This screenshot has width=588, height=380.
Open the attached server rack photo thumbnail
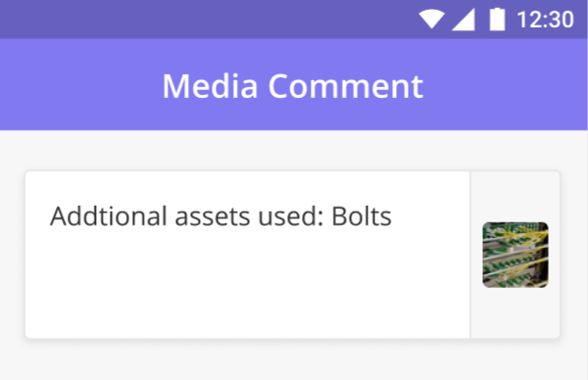tap(515, 255)
